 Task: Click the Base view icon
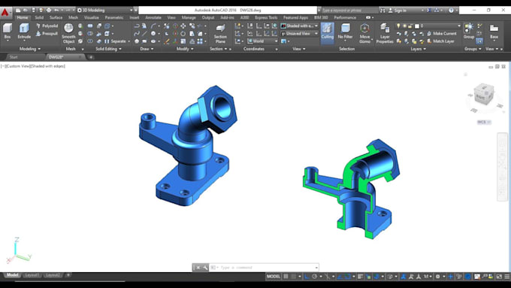tap(494, 32)
